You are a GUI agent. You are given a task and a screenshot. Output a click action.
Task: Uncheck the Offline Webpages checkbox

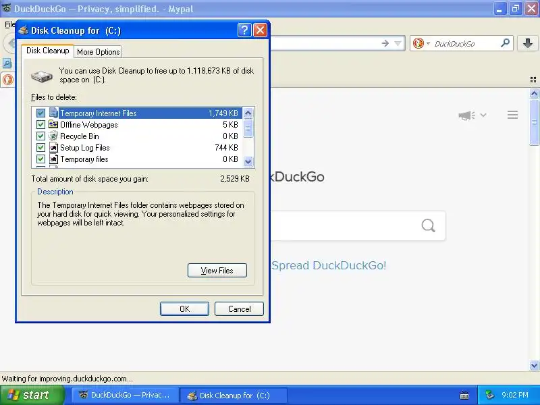40,125
